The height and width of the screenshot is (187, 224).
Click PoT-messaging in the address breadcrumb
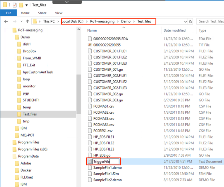click(x=102, y=21)
